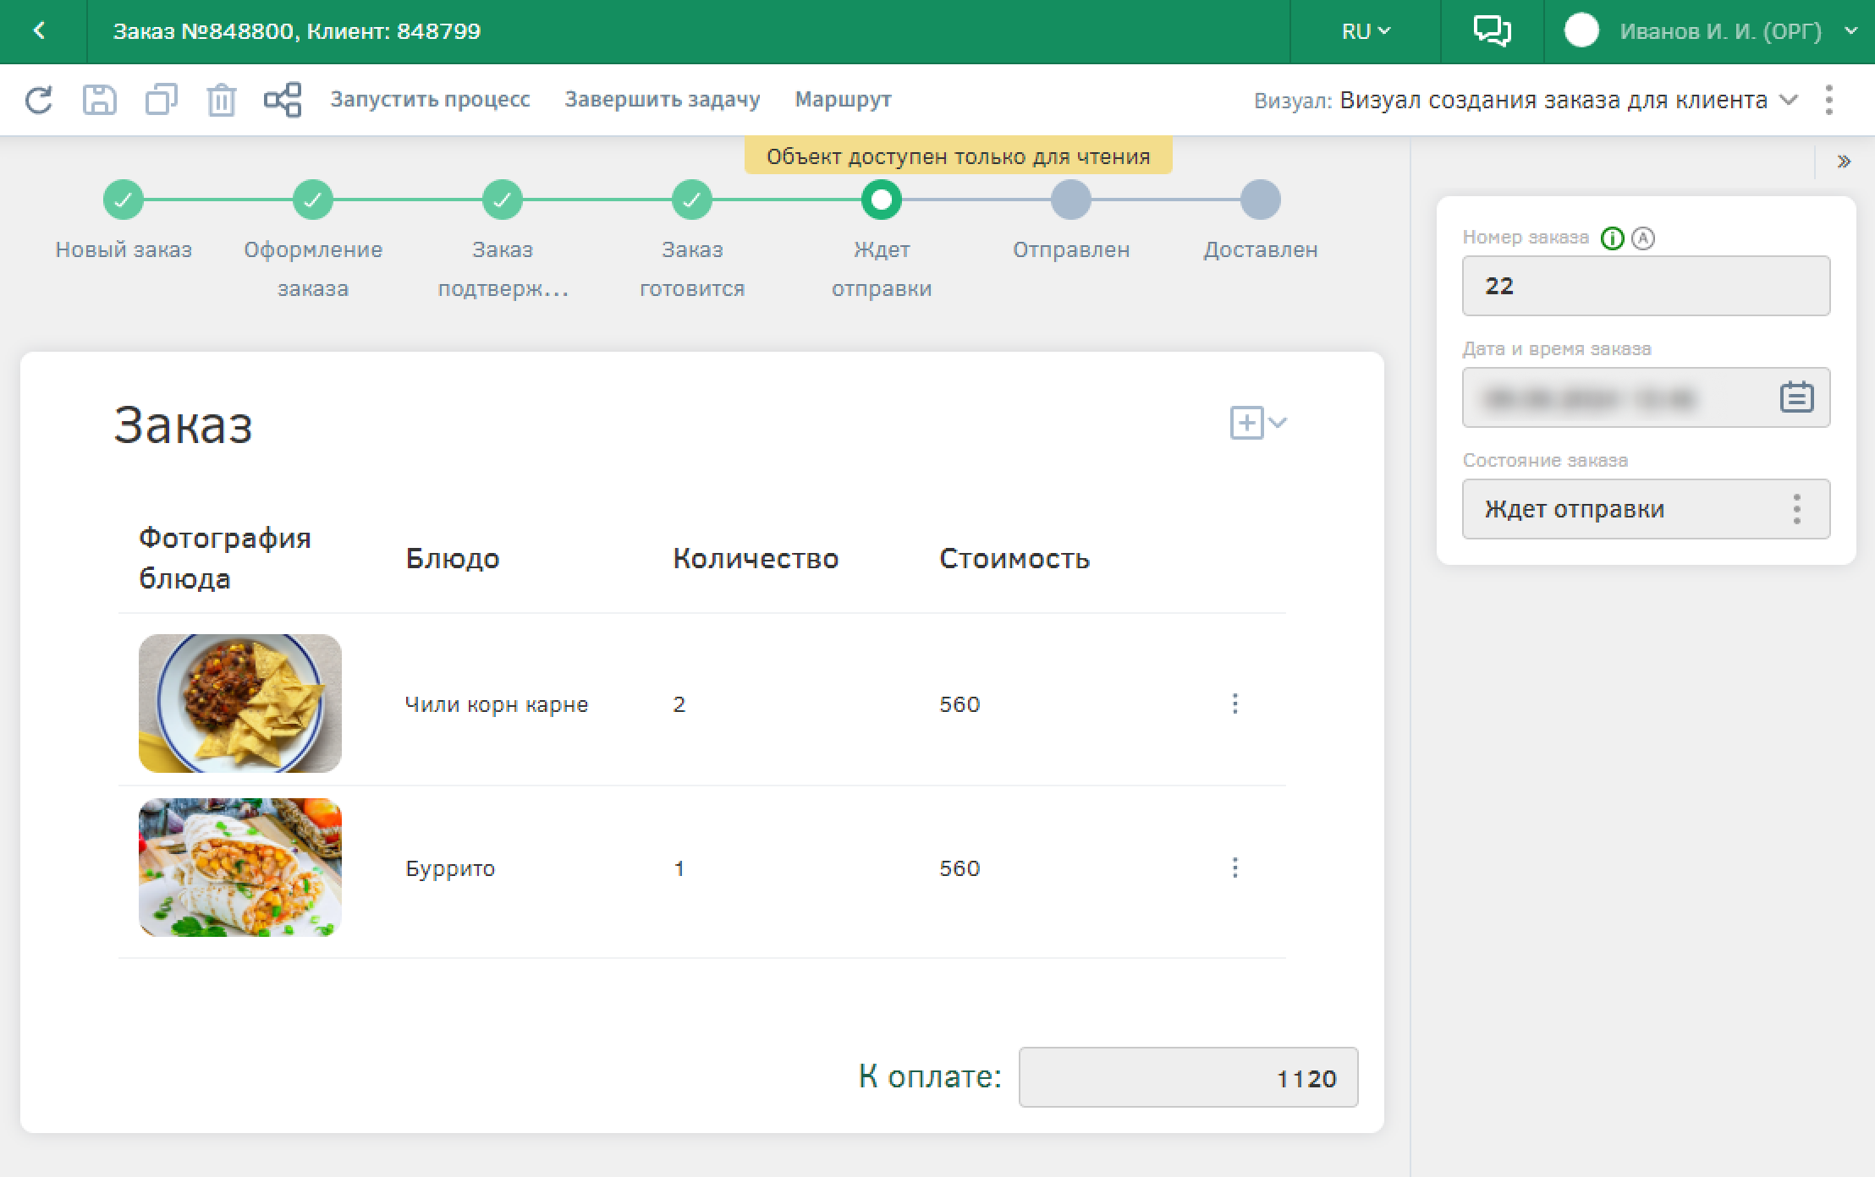Click Маршрут in the toolbar
1875x1177 pixels.
[843, 100]
